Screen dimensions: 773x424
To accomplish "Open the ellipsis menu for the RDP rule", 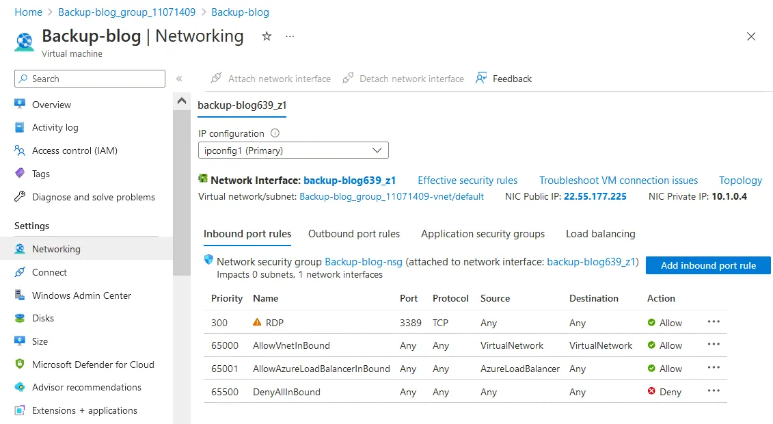I will (714, 321).
